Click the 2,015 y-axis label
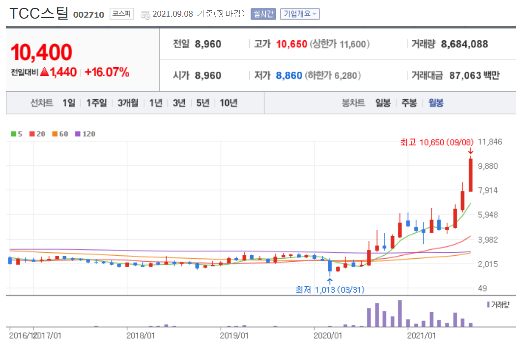The width and height of the screenshot is (516, 349). point(487,264)
